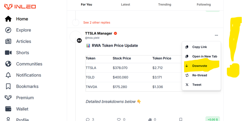This screenshot has height=121, width=242.
Task: Like the TTSLA Manager post with heart
Action: click(x=119, y=119)
